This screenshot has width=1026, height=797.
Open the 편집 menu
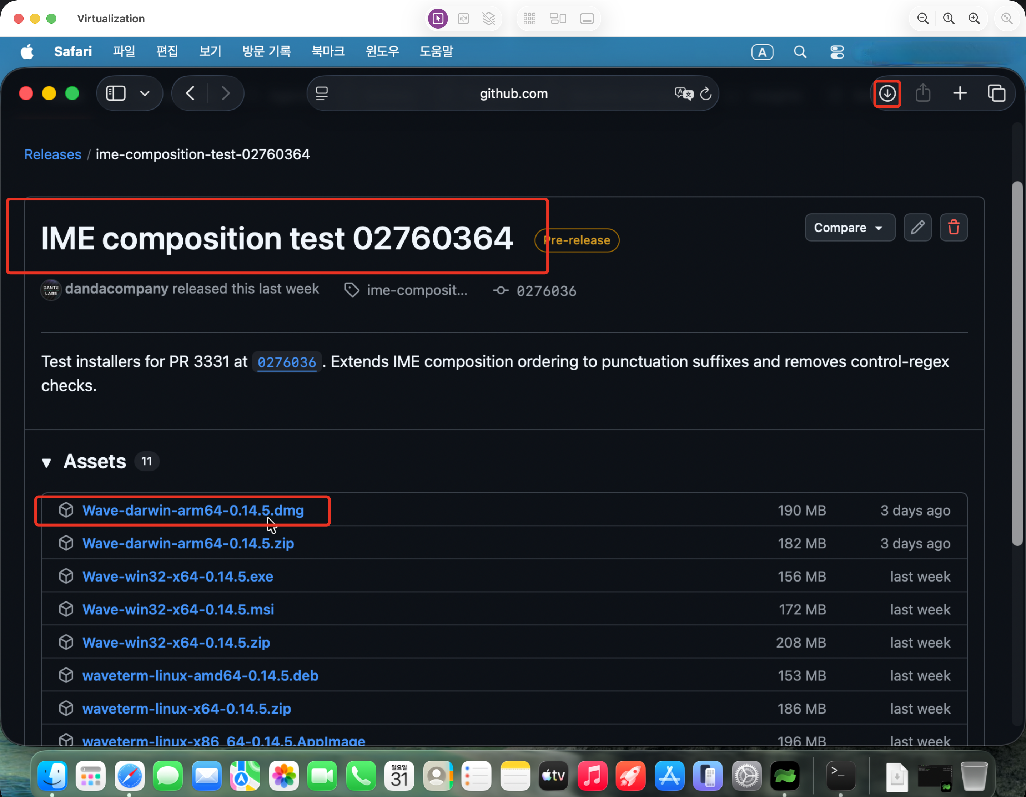click(167, 52)
